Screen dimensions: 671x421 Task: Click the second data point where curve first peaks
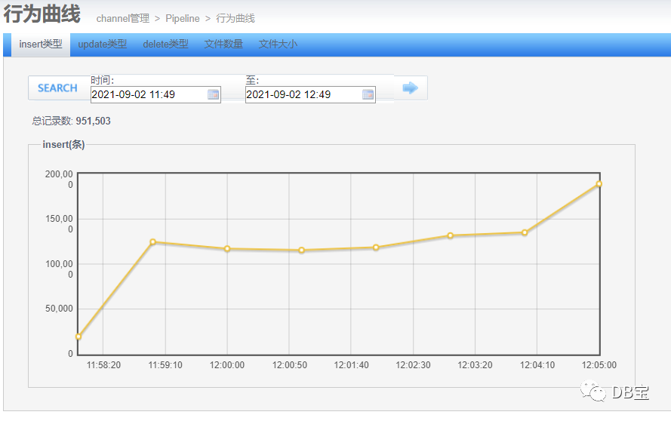pos(152,241)
